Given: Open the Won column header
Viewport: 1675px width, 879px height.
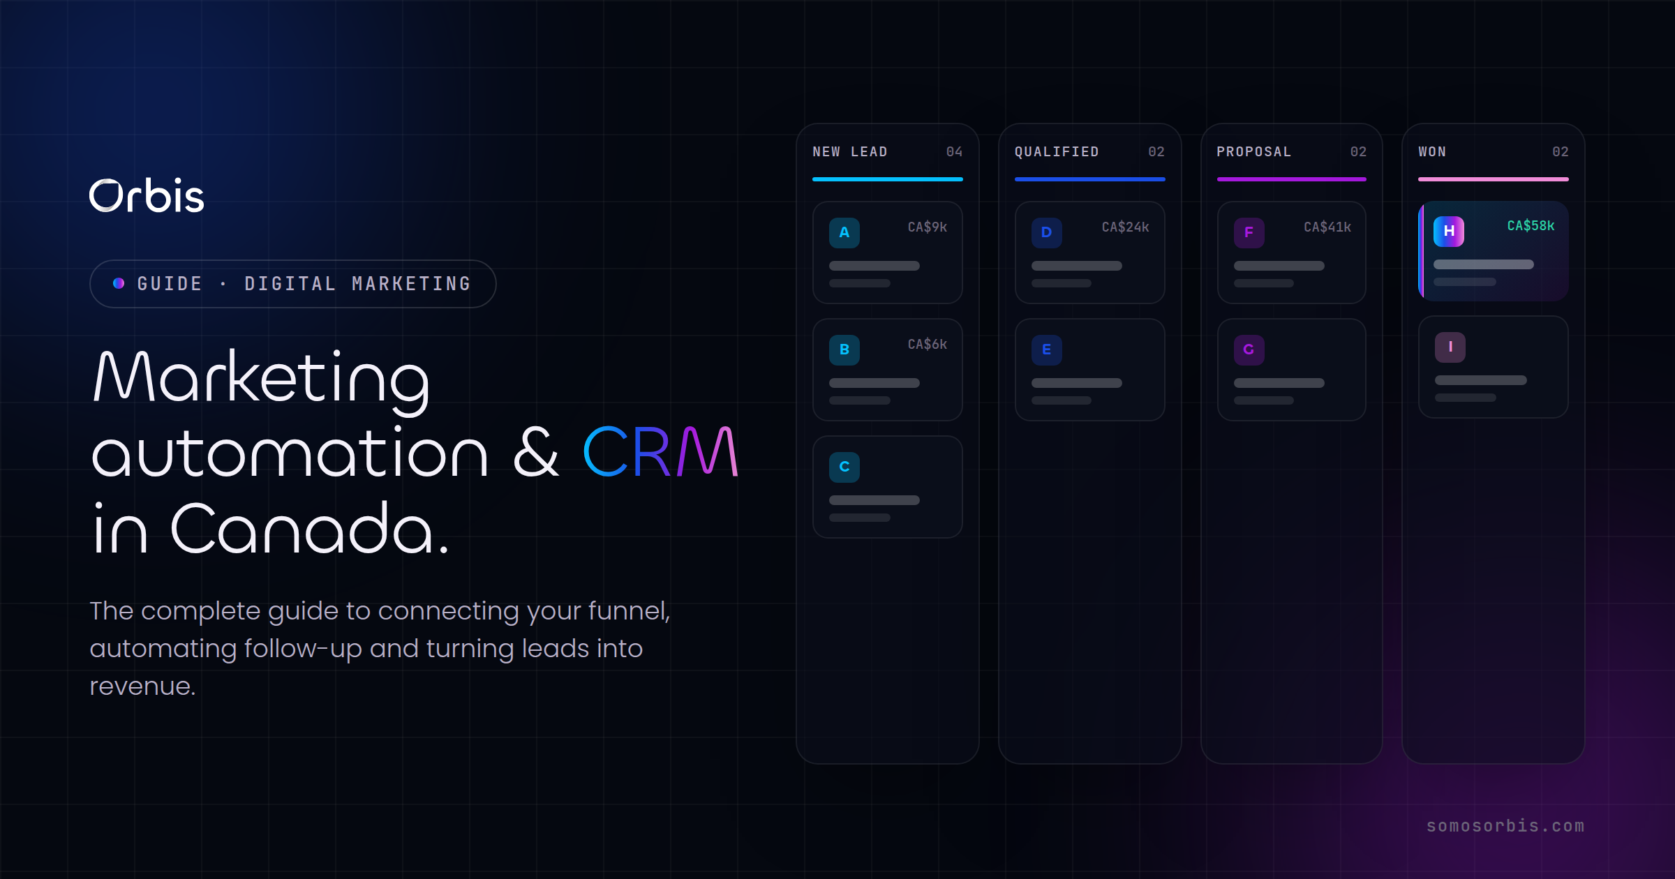Looking at the screenshot, I should click(x=1432, y=152).
